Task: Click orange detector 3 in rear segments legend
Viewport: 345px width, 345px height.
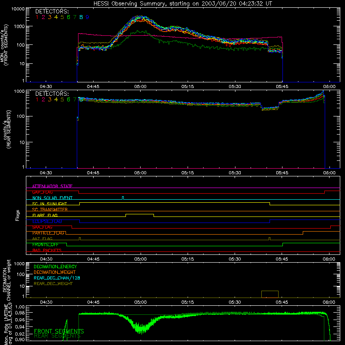Action: coord(50,100)
